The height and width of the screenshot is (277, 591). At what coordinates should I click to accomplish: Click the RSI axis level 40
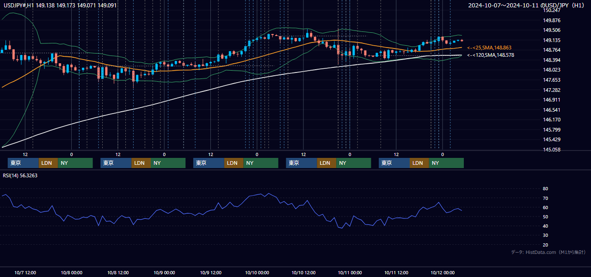point(545,226)
